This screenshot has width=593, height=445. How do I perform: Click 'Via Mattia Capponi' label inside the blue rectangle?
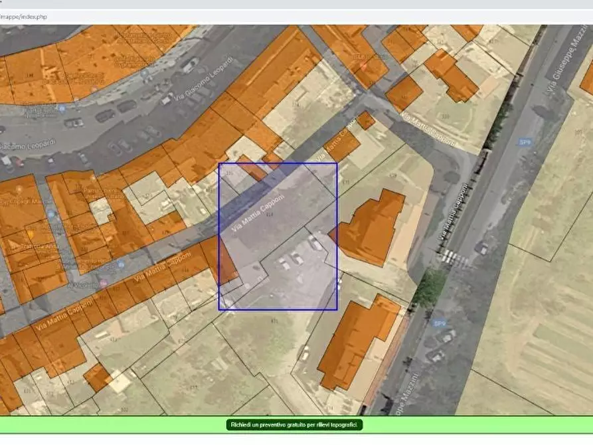[x=258, y=213]
